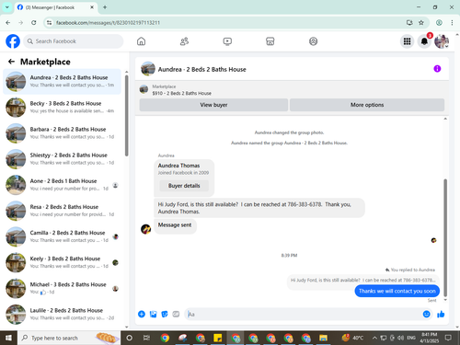The image size is (460, 345).
Task: Bookmark this page star icon
Action: tap(421, 22)
